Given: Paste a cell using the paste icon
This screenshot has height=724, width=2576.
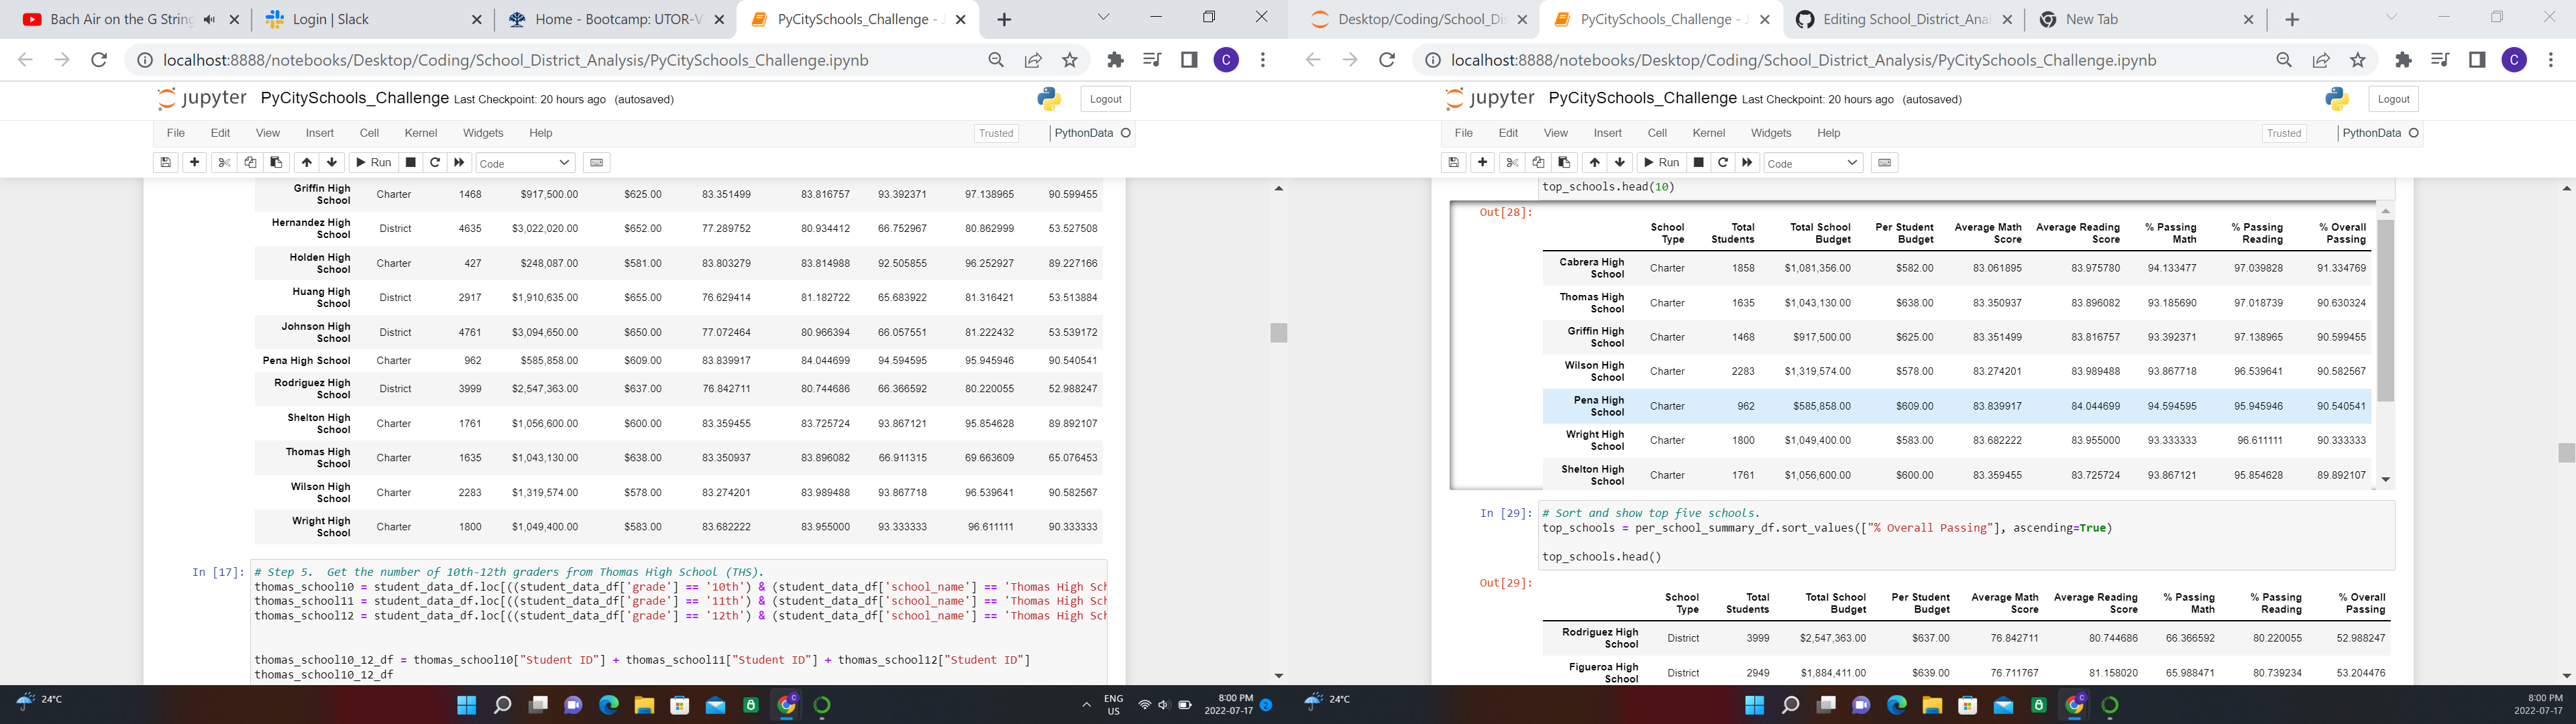Looking at the screenshot, I should [275, 162].
